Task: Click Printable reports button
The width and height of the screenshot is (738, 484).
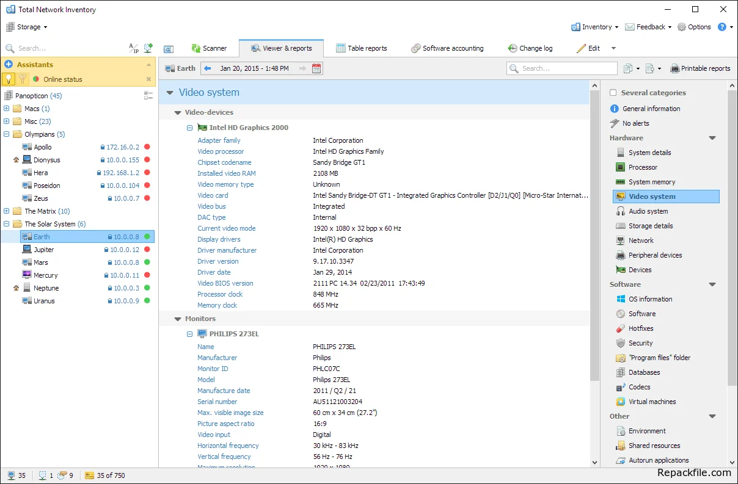Action: click(x=700, y=68)
